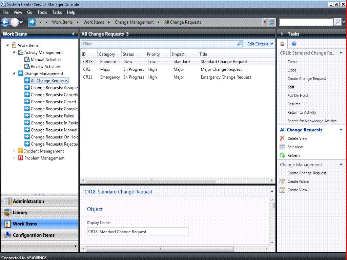Click the Problem Management double exclamation icon

point(20,158)
